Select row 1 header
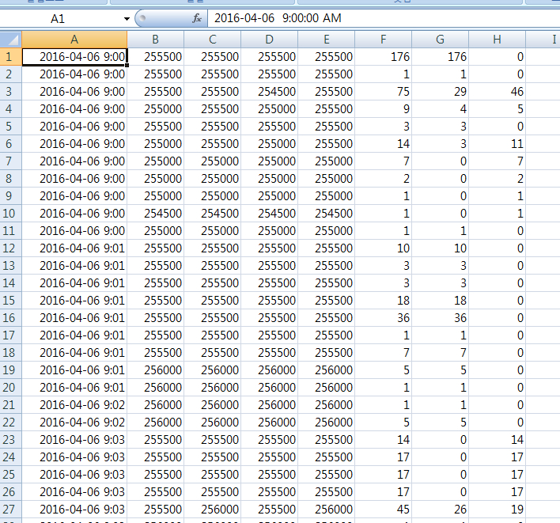Viewport: 560px width, 523px height. pos(10,56)
